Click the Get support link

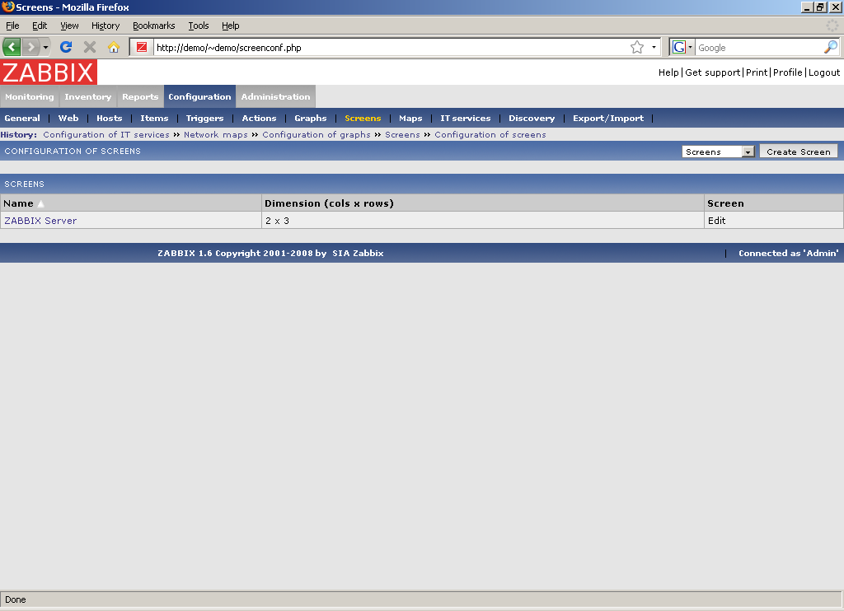713,72
